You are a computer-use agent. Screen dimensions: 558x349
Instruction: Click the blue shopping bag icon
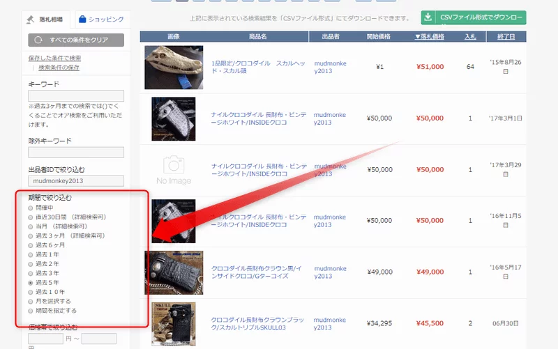[x=82, y=19]
